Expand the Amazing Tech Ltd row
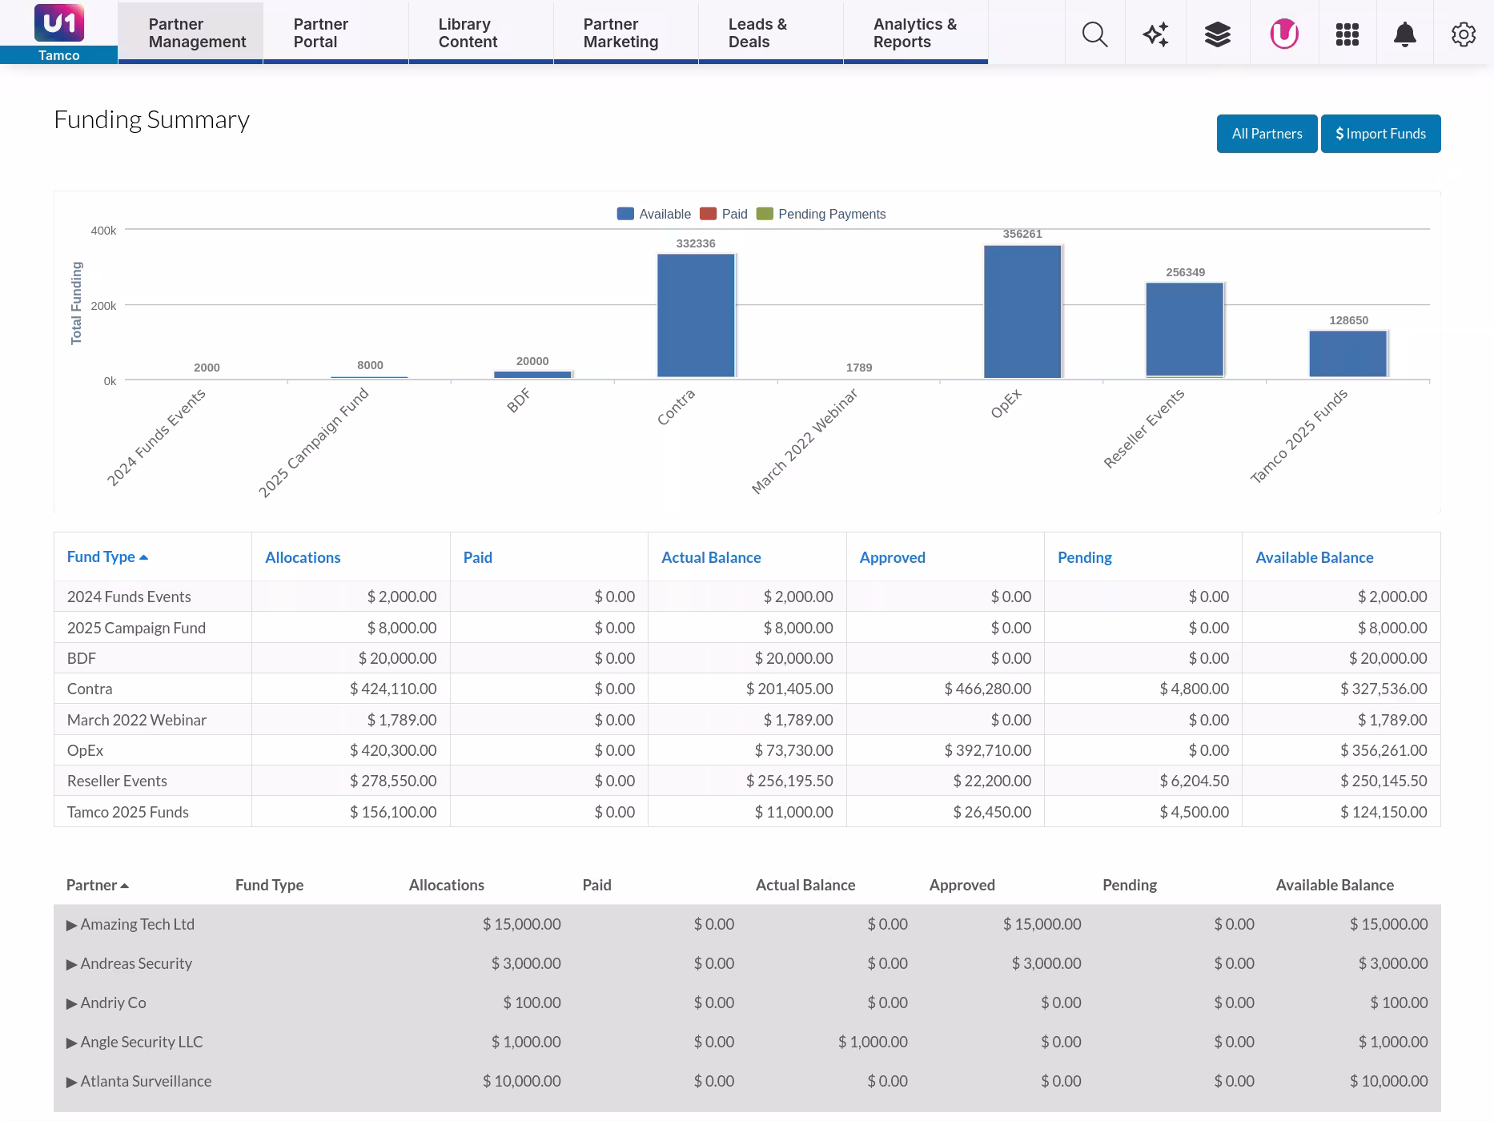The height and width of the screenshot is (1121, 1494). click(x=72, y=925)
